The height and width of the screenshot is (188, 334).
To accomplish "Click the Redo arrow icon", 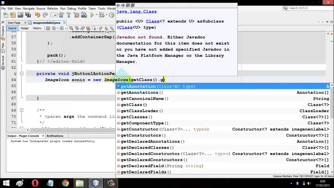I will [x=45, y=15].
